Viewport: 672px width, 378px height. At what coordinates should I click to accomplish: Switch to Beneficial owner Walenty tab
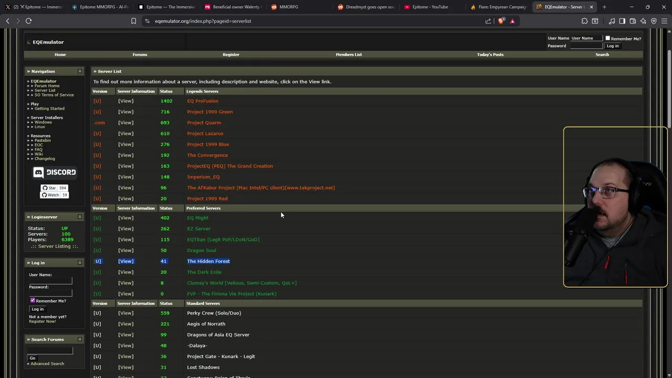click(232, 7)
